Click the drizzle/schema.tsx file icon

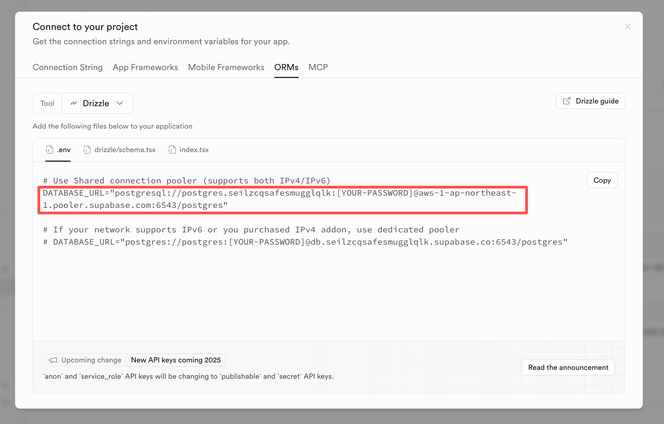pos(87,150)
